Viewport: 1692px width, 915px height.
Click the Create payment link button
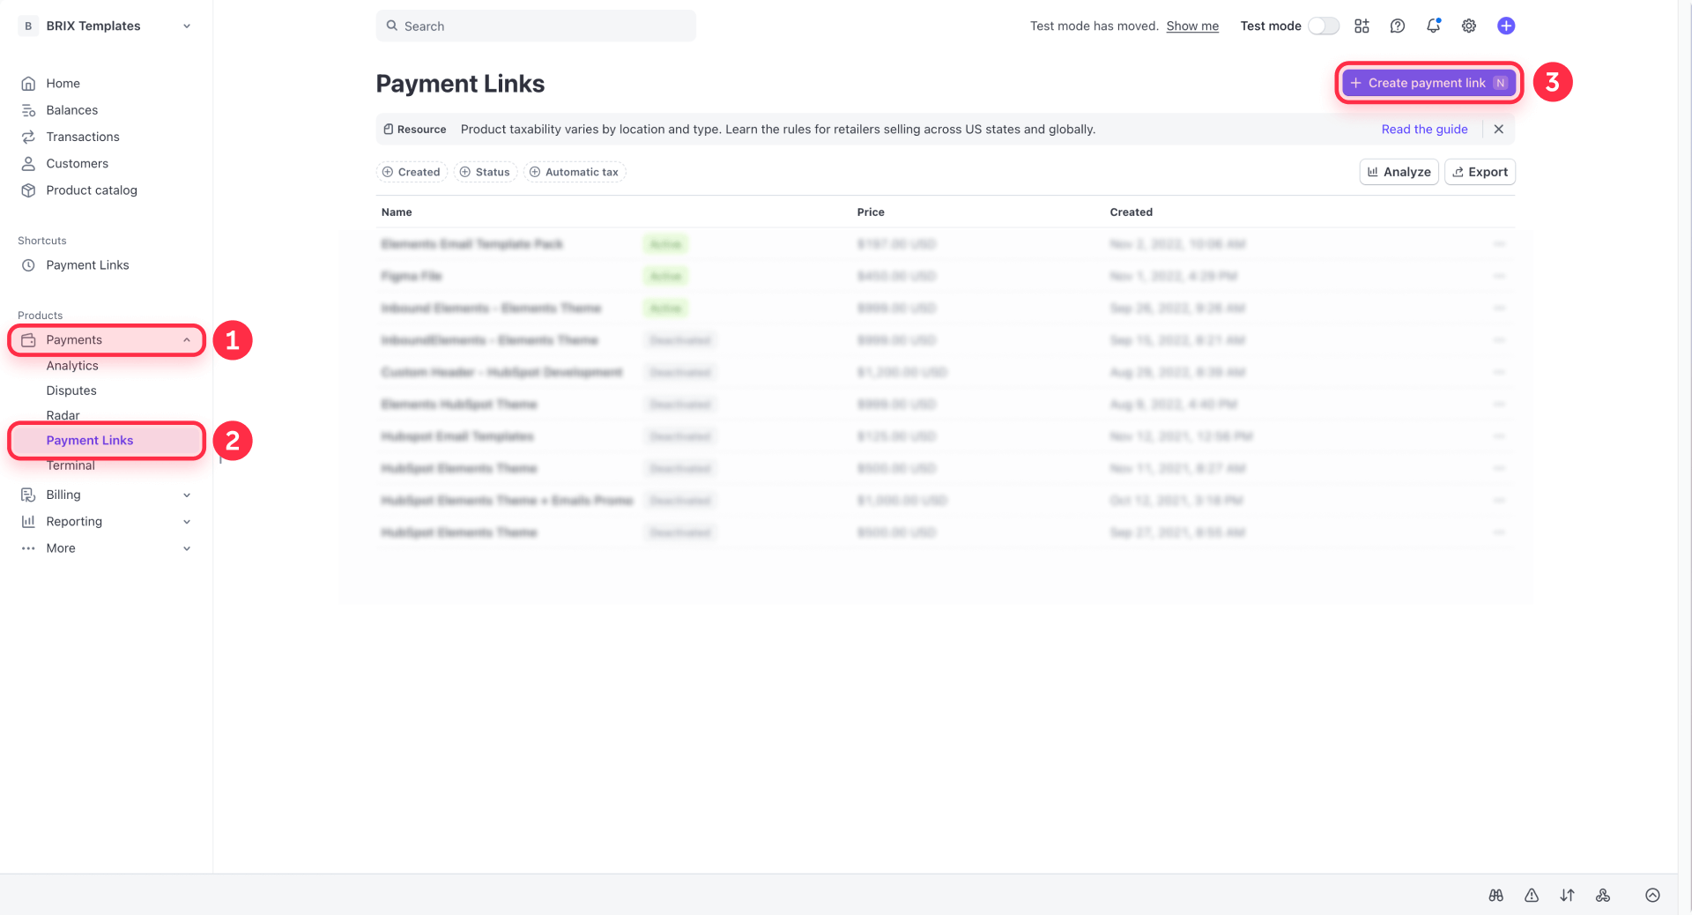[1428, 82]
